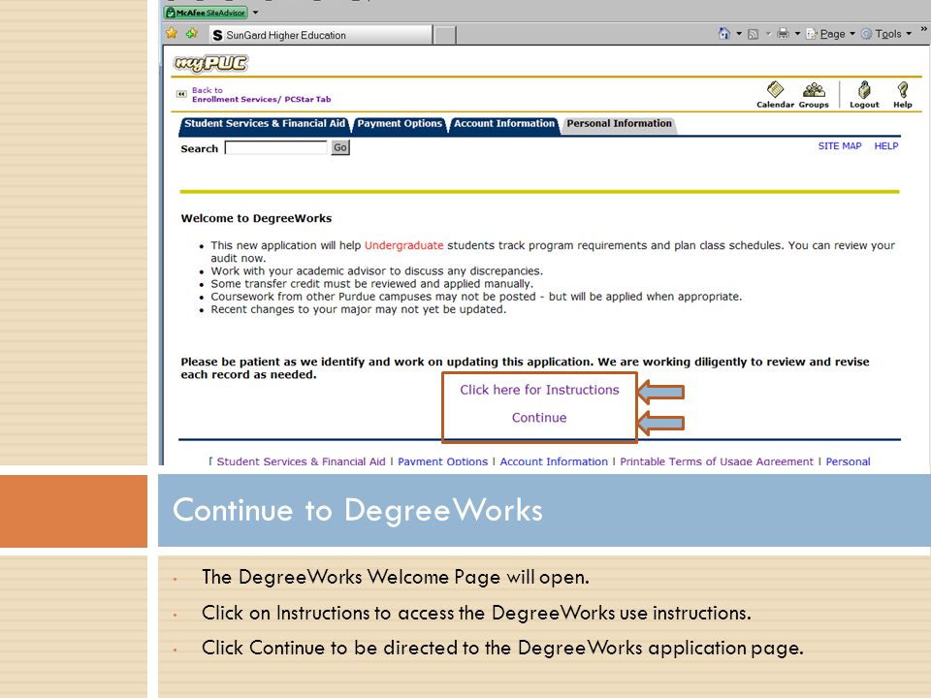Switch to Account Information tab
The image size is (931, 698).
pos(504,124)
